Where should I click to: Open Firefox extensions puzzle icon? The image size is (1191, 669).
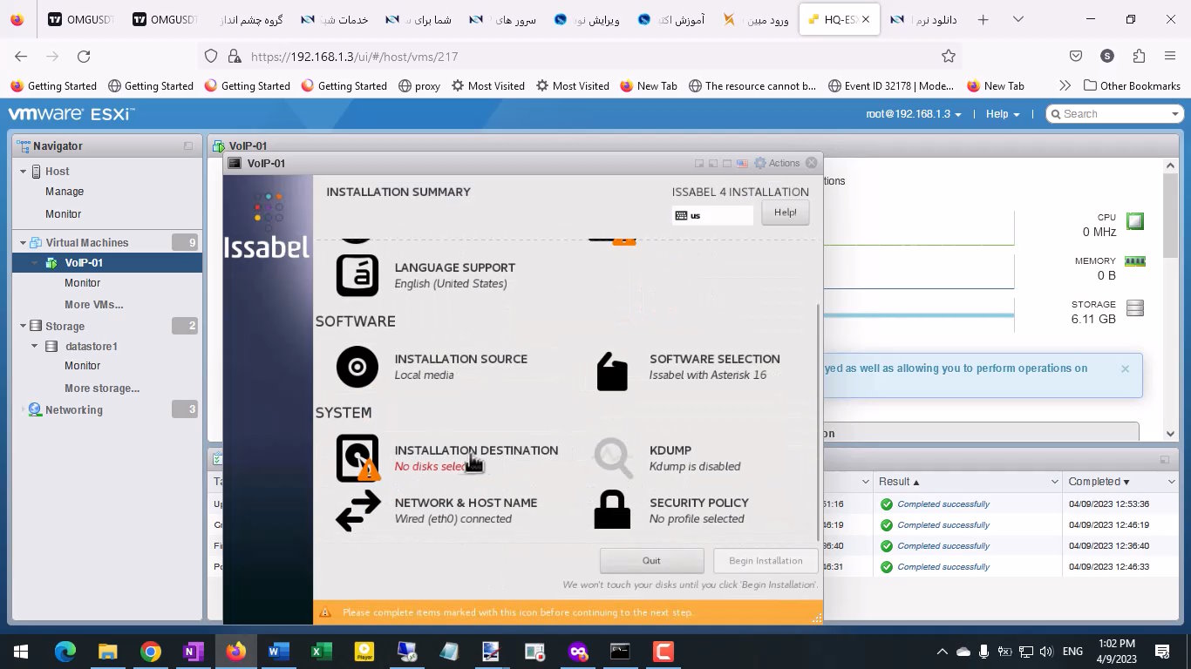(x=1139, y=56)
